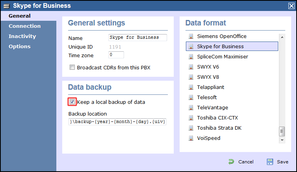Select Toshiba Strata DK data format

[x=232, y=128]
